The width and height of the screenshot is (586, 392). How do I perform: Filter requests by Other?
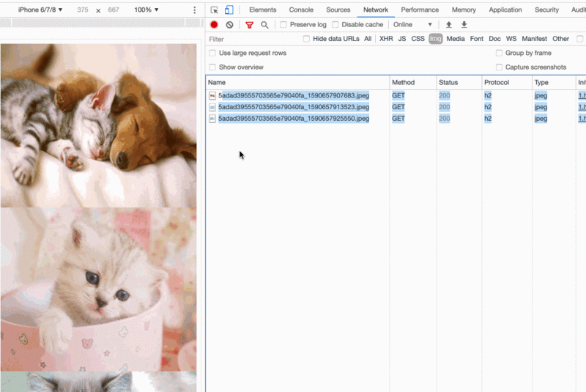pyautogui.click(x=560, y=39)
